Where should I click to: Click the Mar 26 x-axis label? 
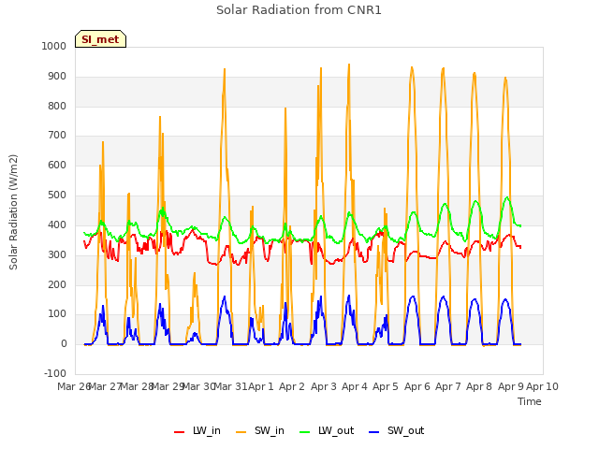[74, 386]
